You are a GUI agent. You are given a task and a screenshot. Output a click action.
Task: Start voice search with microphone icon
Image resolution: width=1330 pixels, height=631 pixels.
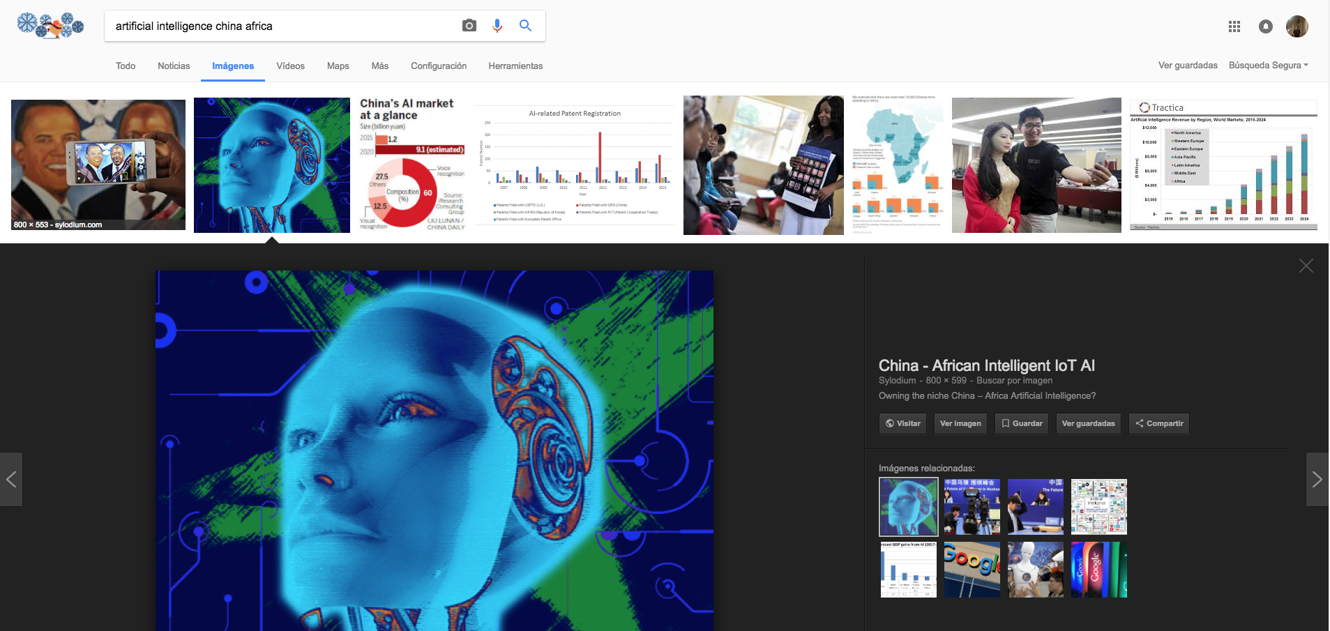pyautogui.click(x=497, y=26)
